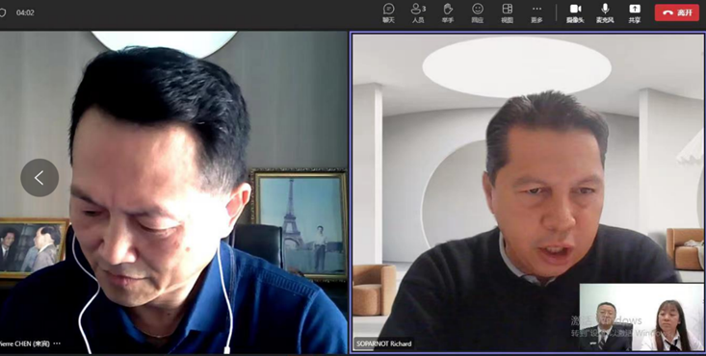The image size is (706, 356).
Task: Go to previous participants with left arrow
Action: [x=39, y=178]
